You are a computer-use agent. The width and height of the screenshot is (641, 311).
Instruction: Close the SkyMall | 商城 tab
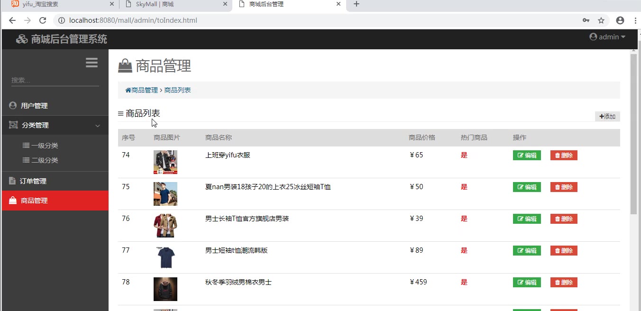(226, 4)
